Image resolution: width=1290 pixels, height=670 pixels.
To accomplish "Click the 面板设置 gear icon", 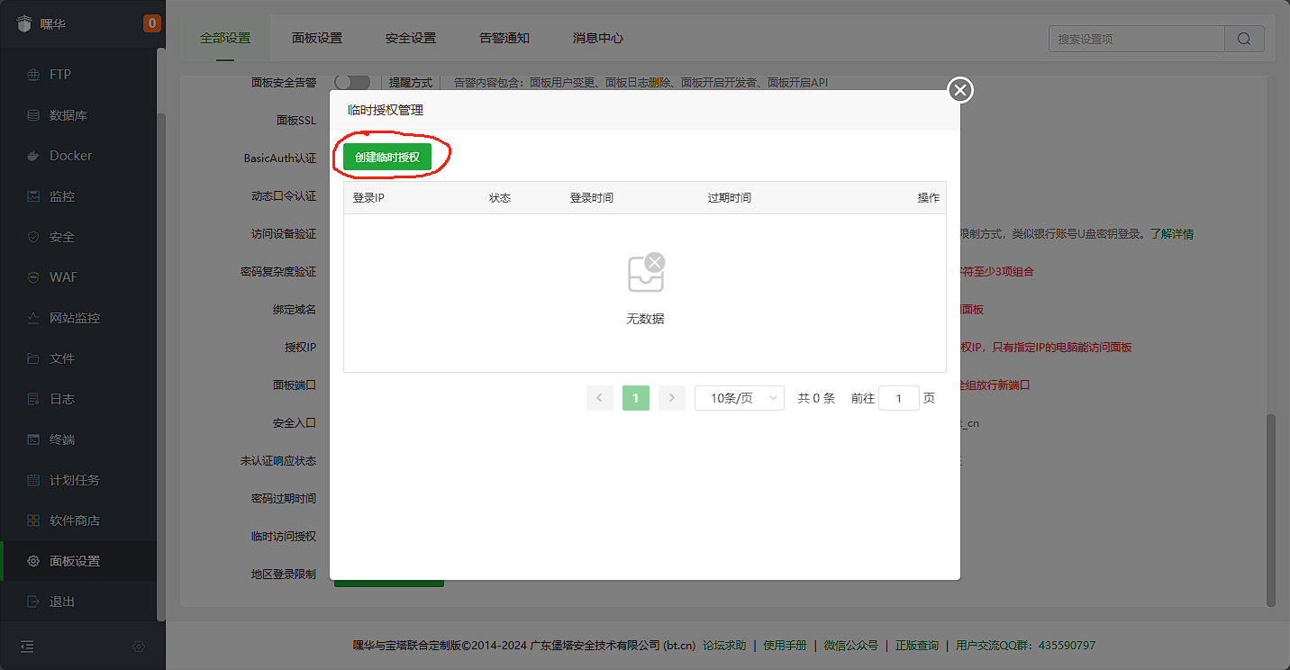I will (33, 561).
